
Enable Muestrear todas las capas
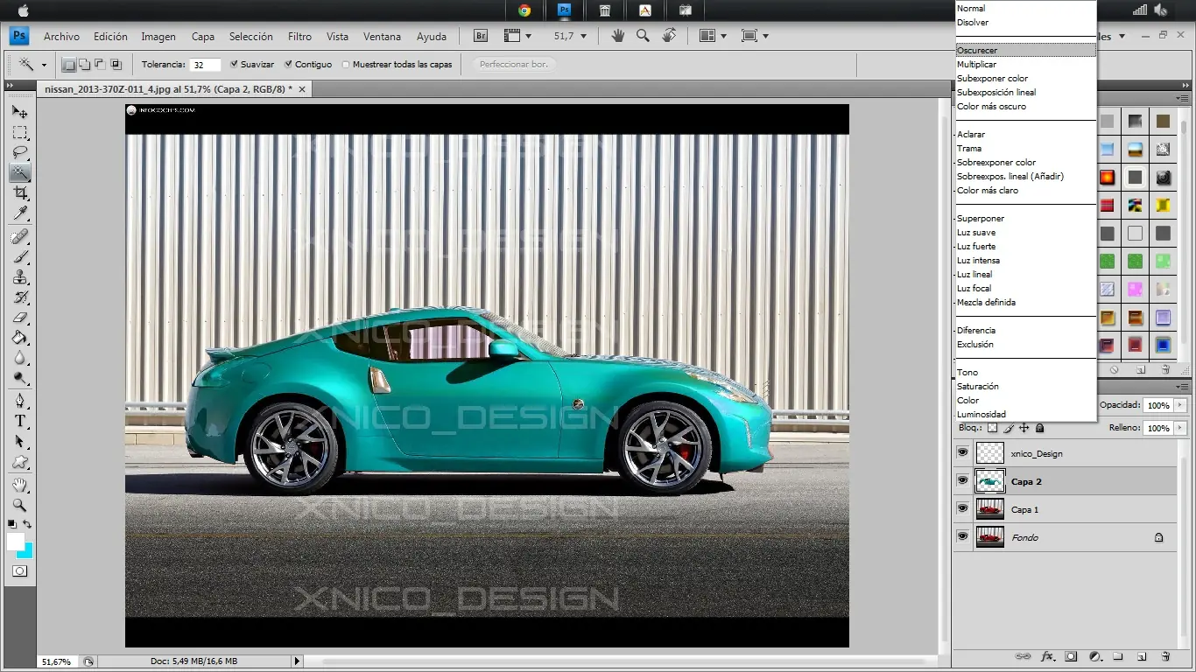click(346, 64)
